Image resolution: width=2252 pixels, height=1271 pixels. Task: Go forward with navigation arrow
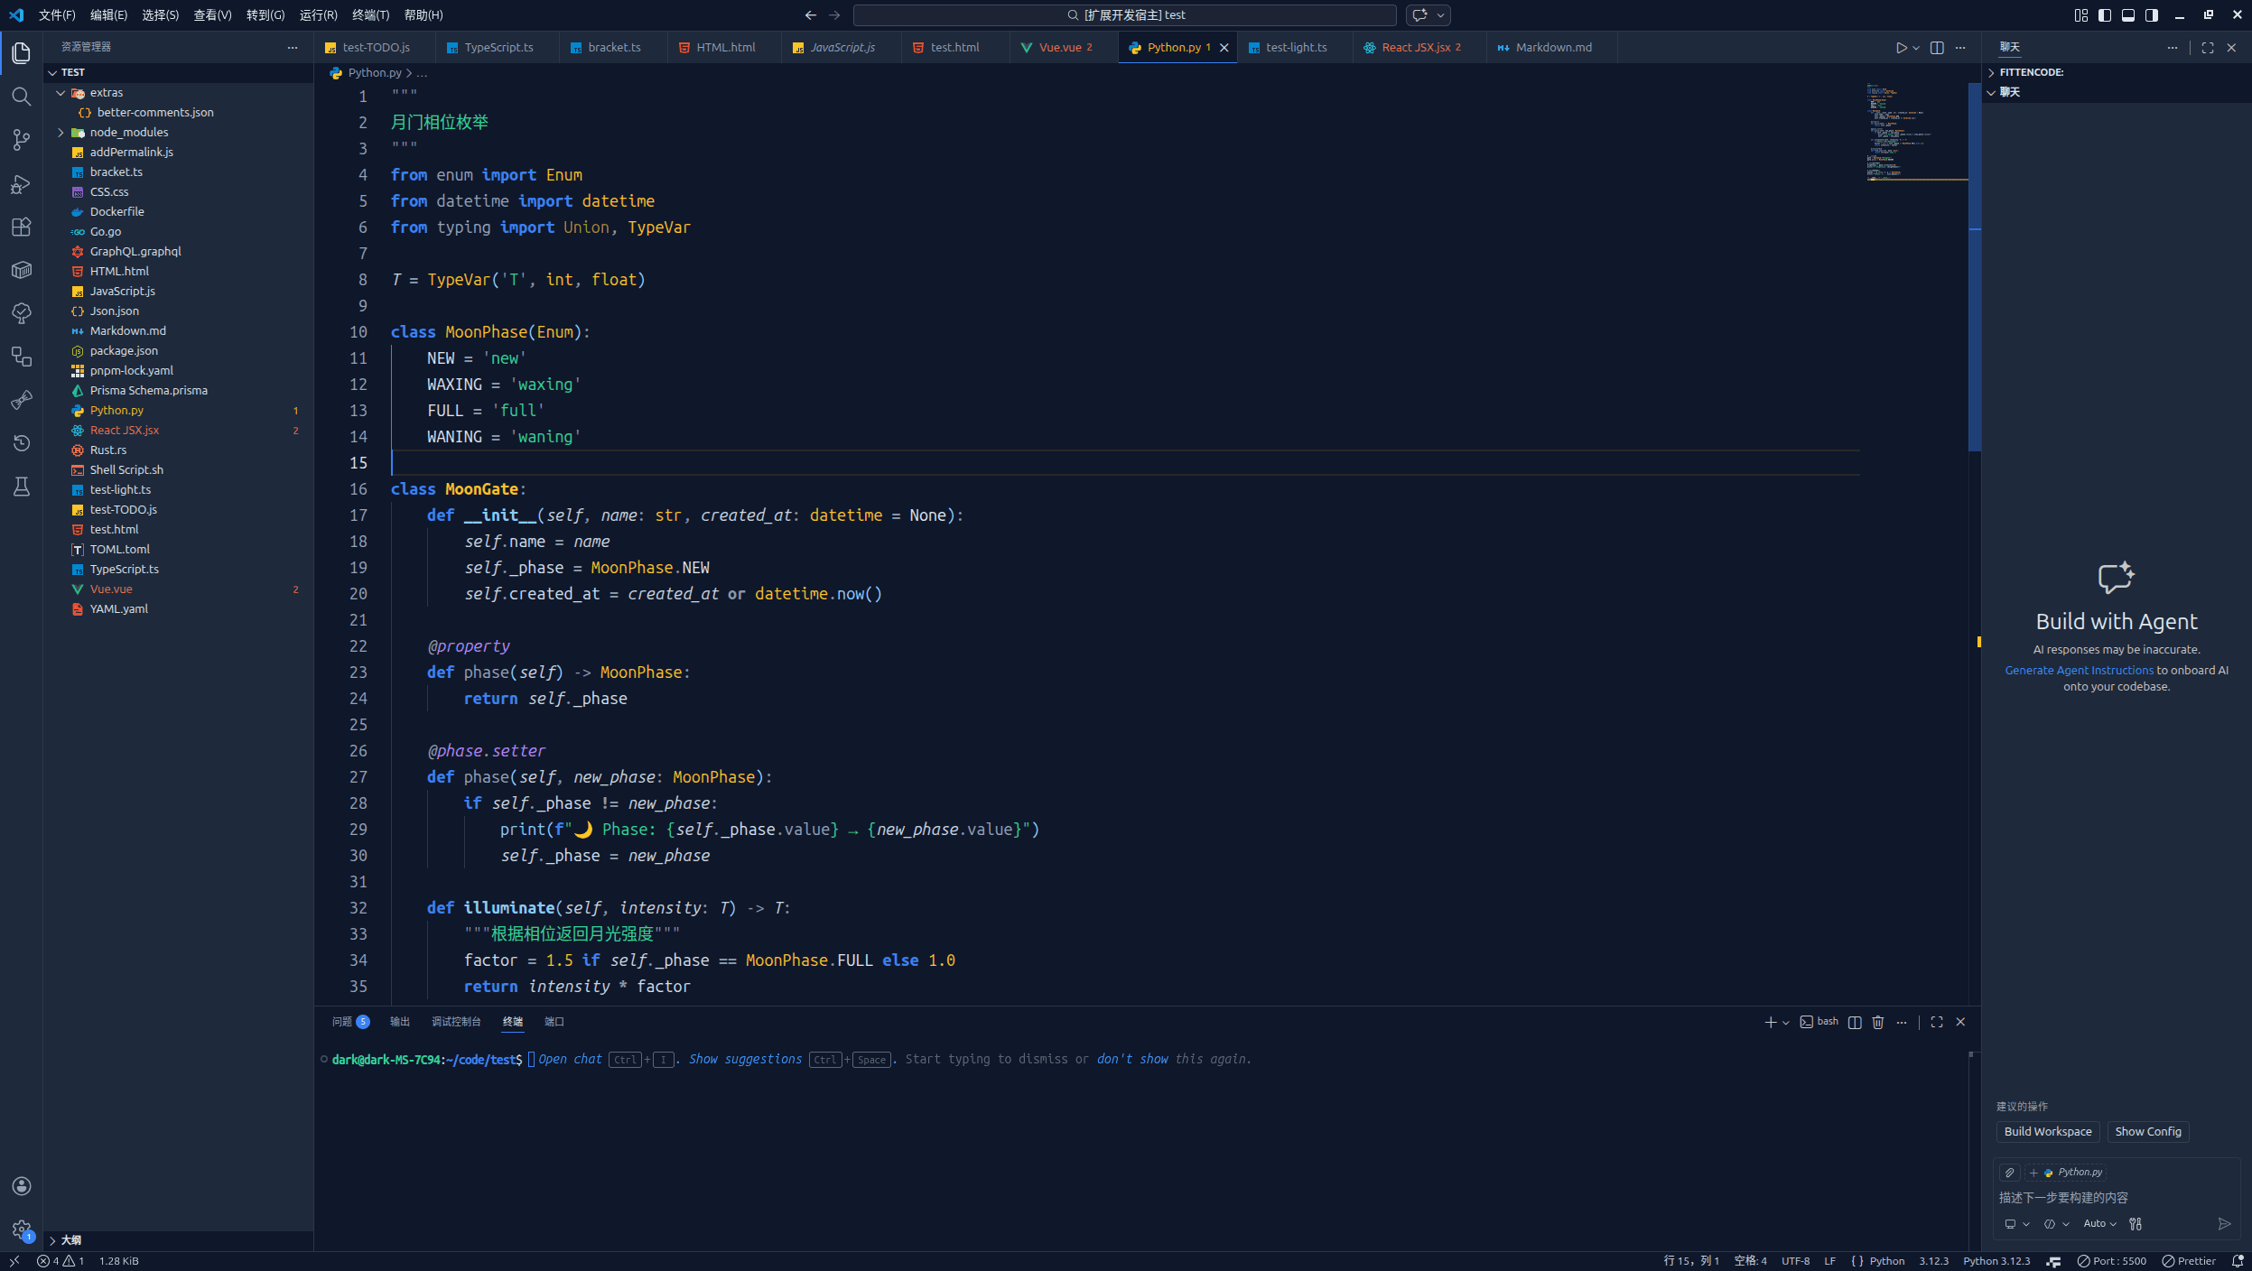[x=834, y=15]
